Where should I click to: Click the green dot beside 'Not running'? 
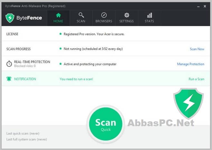pyautogui.click(x=61, y=49)
